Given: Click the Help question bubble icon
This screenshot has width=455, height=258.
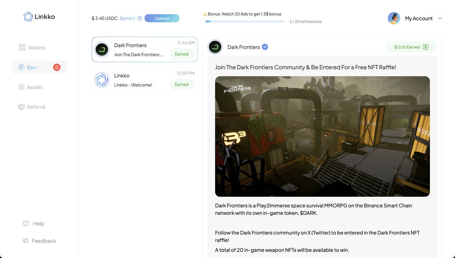Looking at the screenshot, I should point(26,224).
